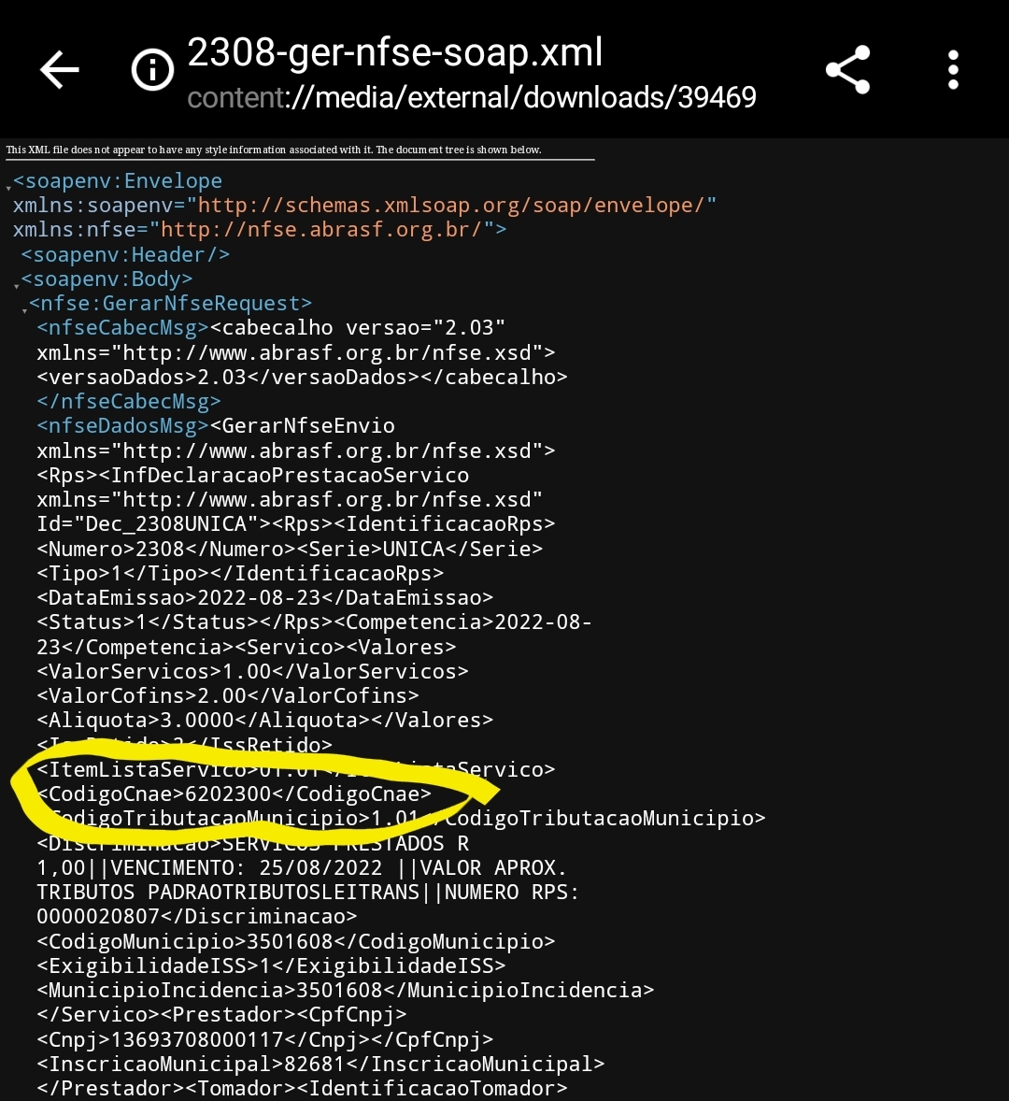Image resolution: width=1009 pixels, height=1101 pixels.
Task: Tap the InscricaoMunicipal 82681 line
Action: [x=320, y=1064]
